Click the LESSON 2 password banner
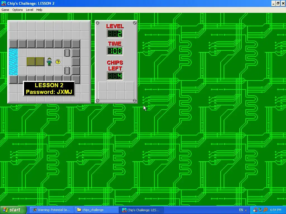 tap(49, 89)
